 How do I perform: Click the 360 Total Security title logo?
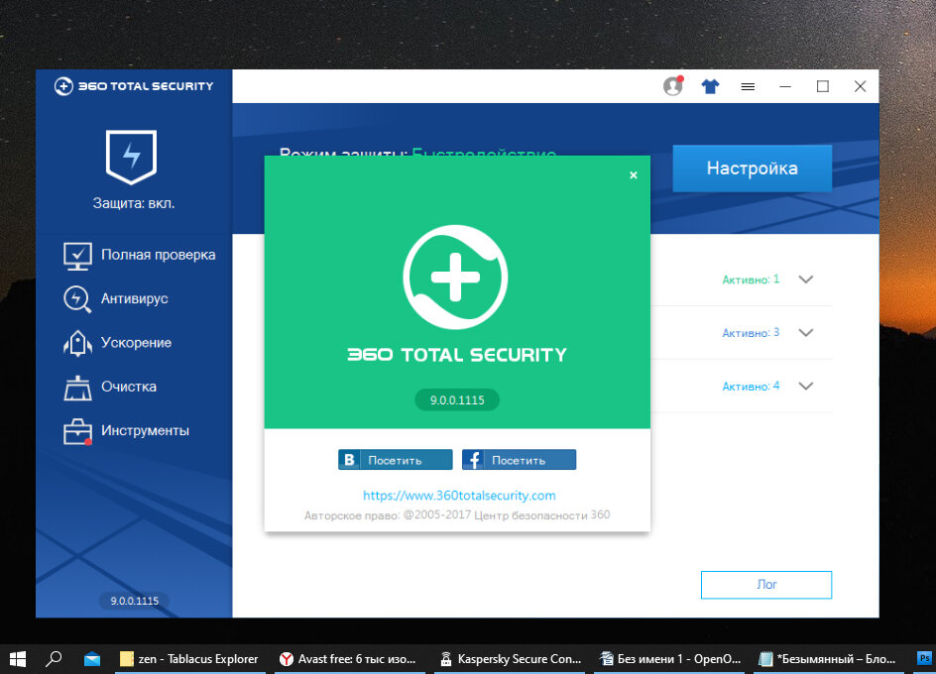(x=134, y=86)
